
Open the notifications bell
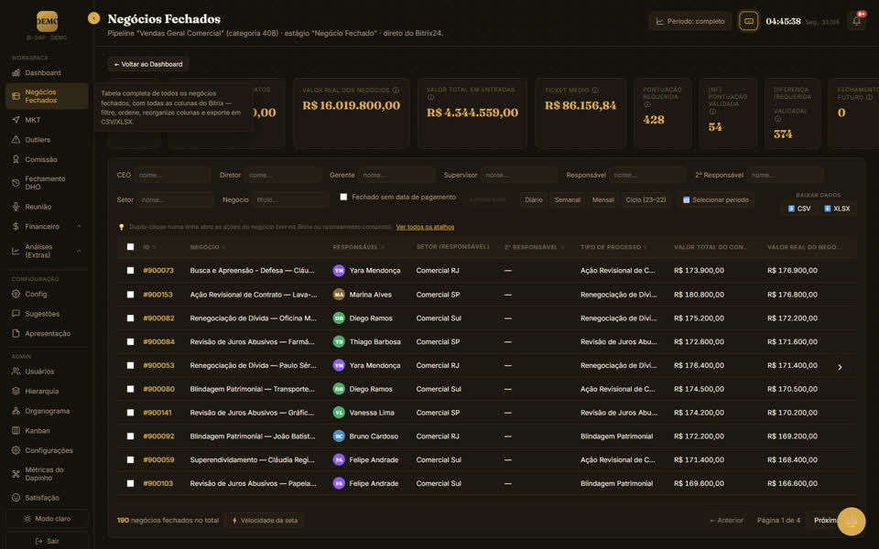point(857,21)
